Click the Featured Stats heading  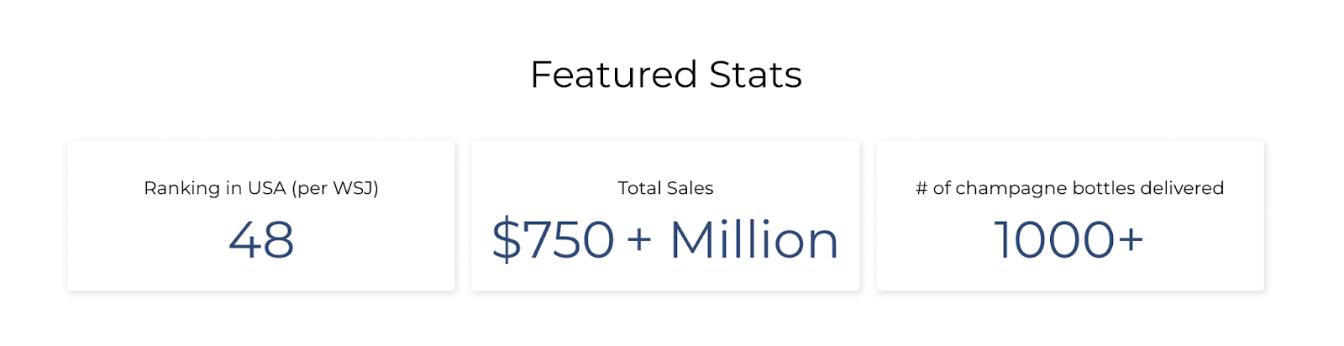[665, 75]
